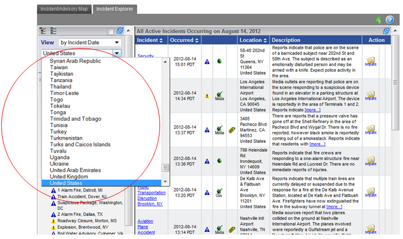The image size is (403, 239).
Task: Open Aviation Plane Accident incident link
Action: click(146, 227)
